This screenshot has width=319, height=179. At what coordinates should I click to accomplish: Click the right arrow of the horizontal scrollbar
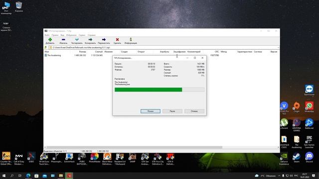pos(278,147)
